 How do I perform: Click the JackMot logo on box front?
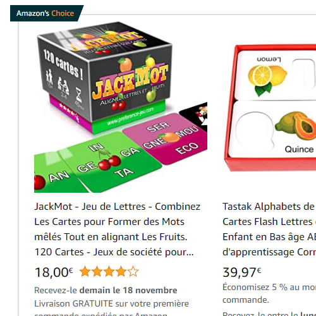point(130,82)
